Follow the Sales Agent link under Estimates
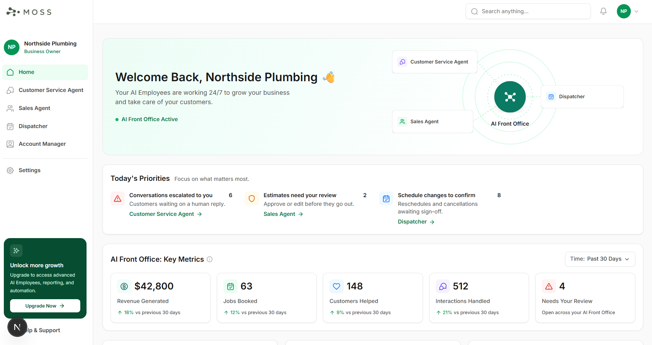Viewport: 652px width, 345px height. click(283, 214)
